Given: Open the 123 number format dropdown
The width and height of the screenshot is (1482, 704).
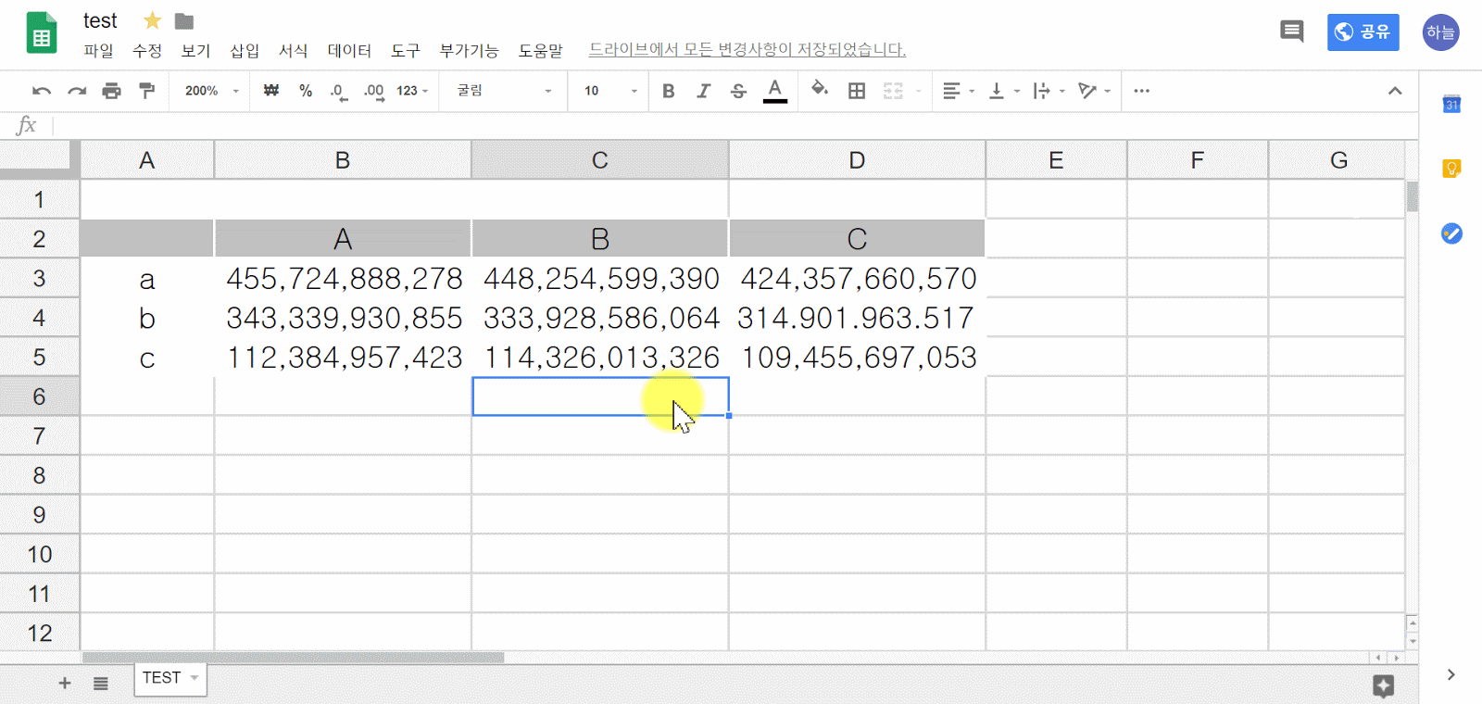Looking at the screenshot, I should [412, 91].
